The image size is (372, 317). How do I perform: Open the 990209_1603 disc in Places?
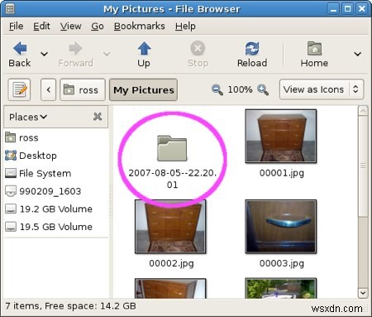pos(56,191)
